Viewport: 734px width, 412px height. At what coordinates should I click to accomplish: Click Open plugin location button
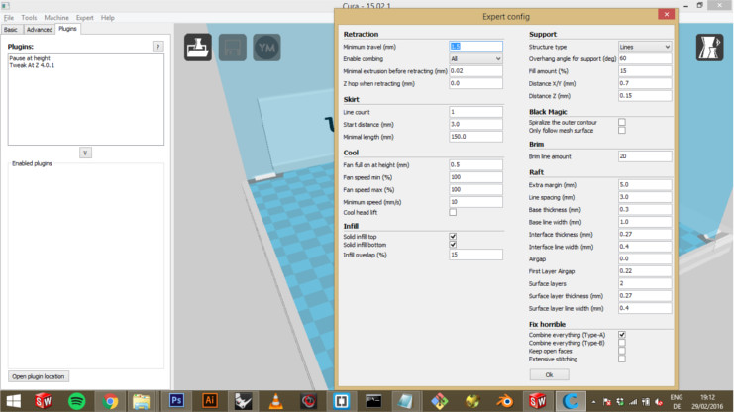click(39, 376)
